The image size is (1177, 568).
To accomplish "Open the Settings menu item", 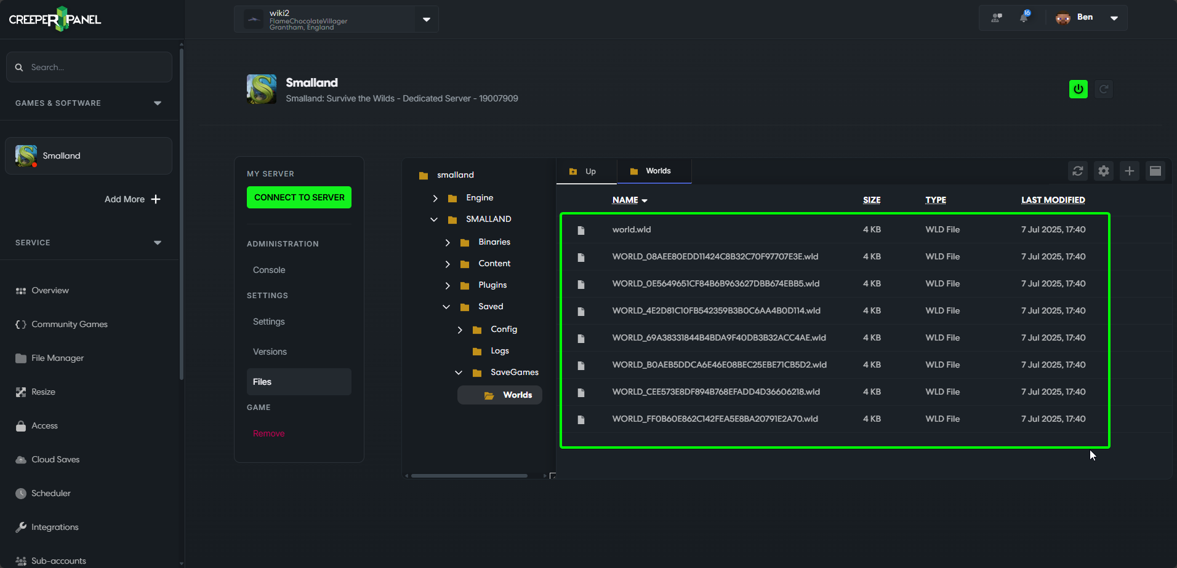I will coord(269,321).
